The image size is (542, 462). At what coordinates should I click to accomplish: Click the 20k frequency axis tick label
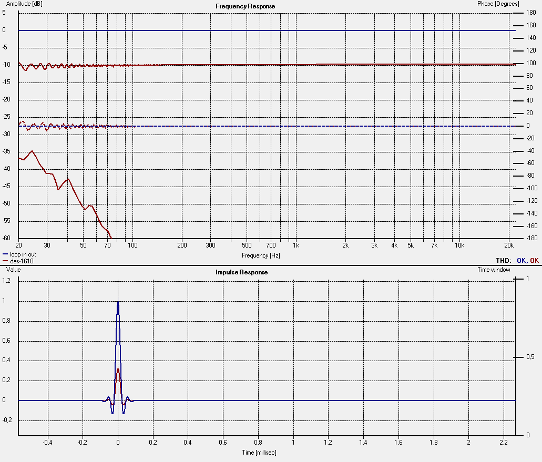(x=508, y=245)
